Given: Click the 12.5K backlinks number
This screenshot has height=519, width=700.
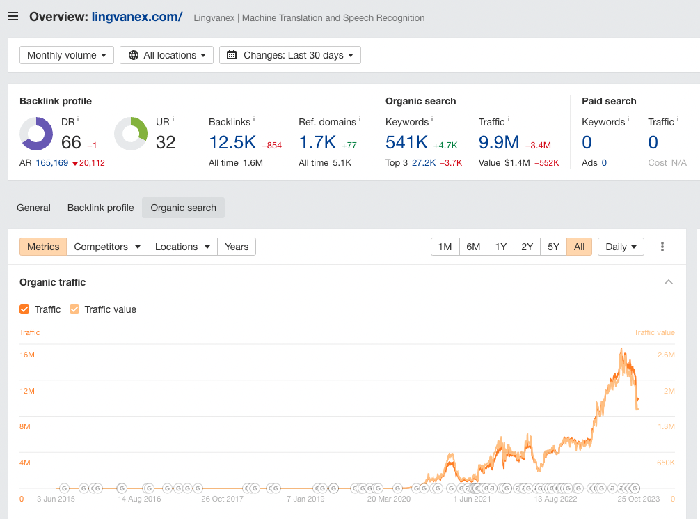Looking at the screenshot, I should (232, 143).
